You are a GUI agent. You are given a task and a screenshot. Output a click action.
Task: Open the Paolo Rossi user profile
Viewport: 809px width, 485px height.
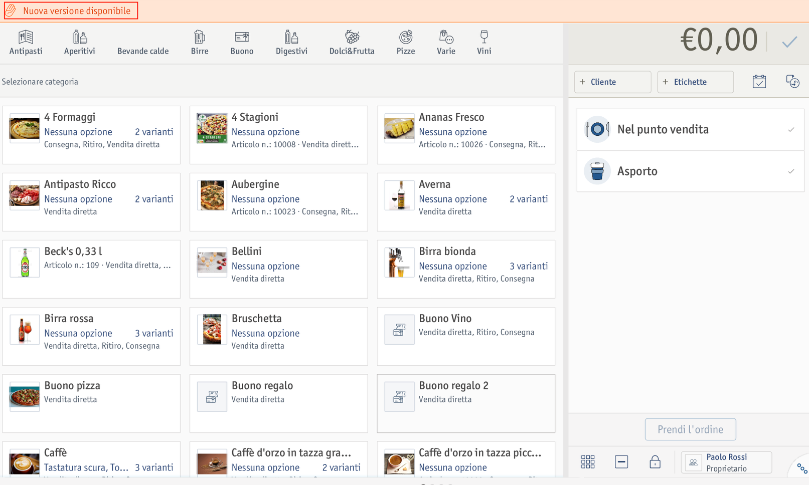(726, 462)
